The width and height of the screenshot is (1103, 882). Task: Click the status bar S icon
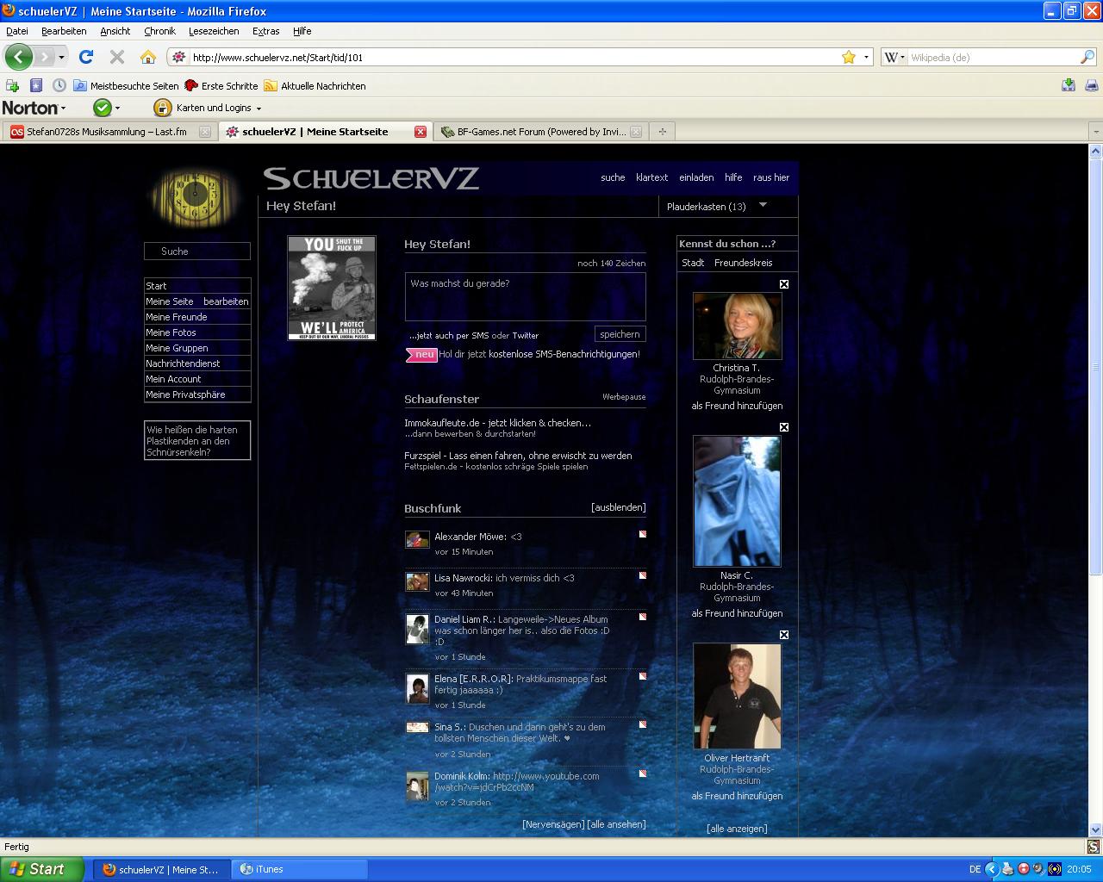click(1094, 847)
